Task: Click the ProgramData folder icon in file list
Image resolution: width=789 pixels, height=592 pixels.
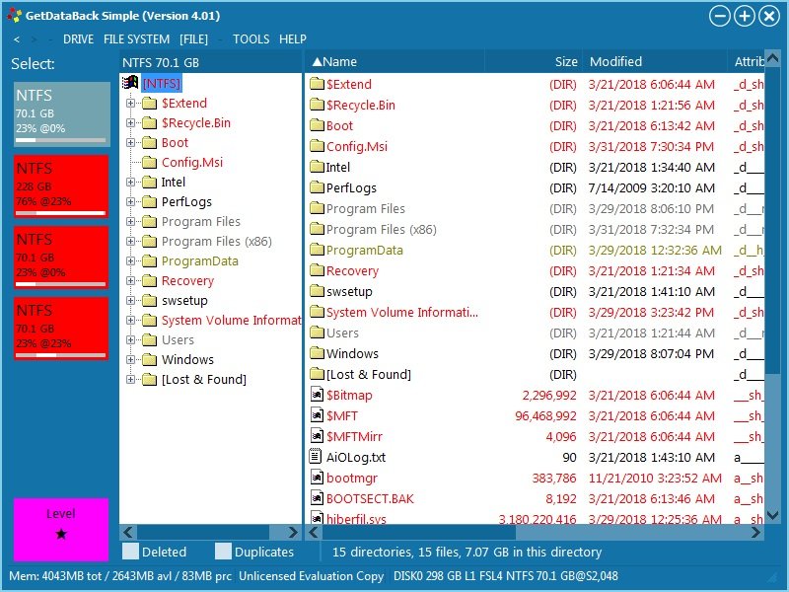Action: (x=317, y=250)
